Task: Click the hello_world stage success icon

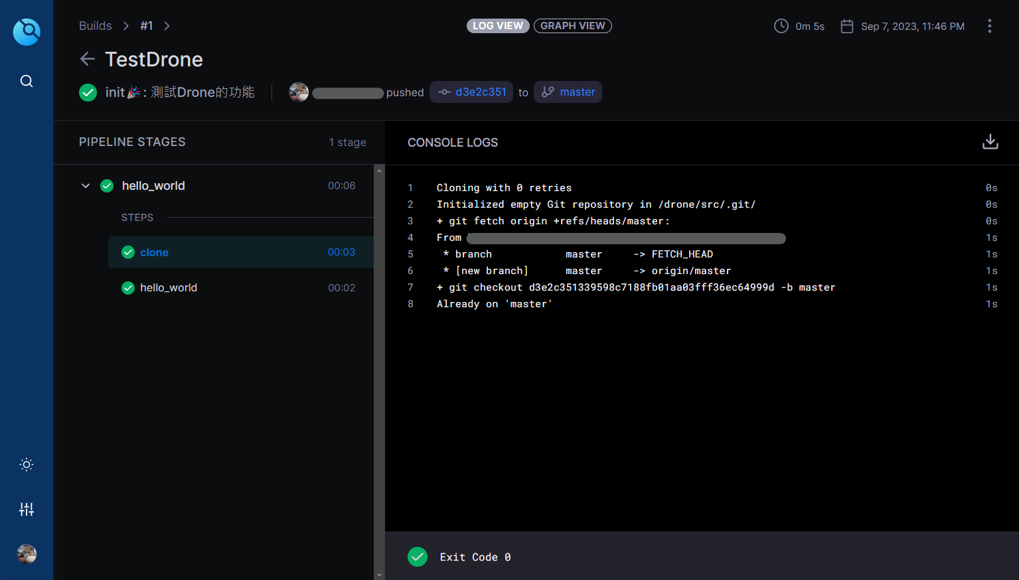Action: tap(107, 186)
